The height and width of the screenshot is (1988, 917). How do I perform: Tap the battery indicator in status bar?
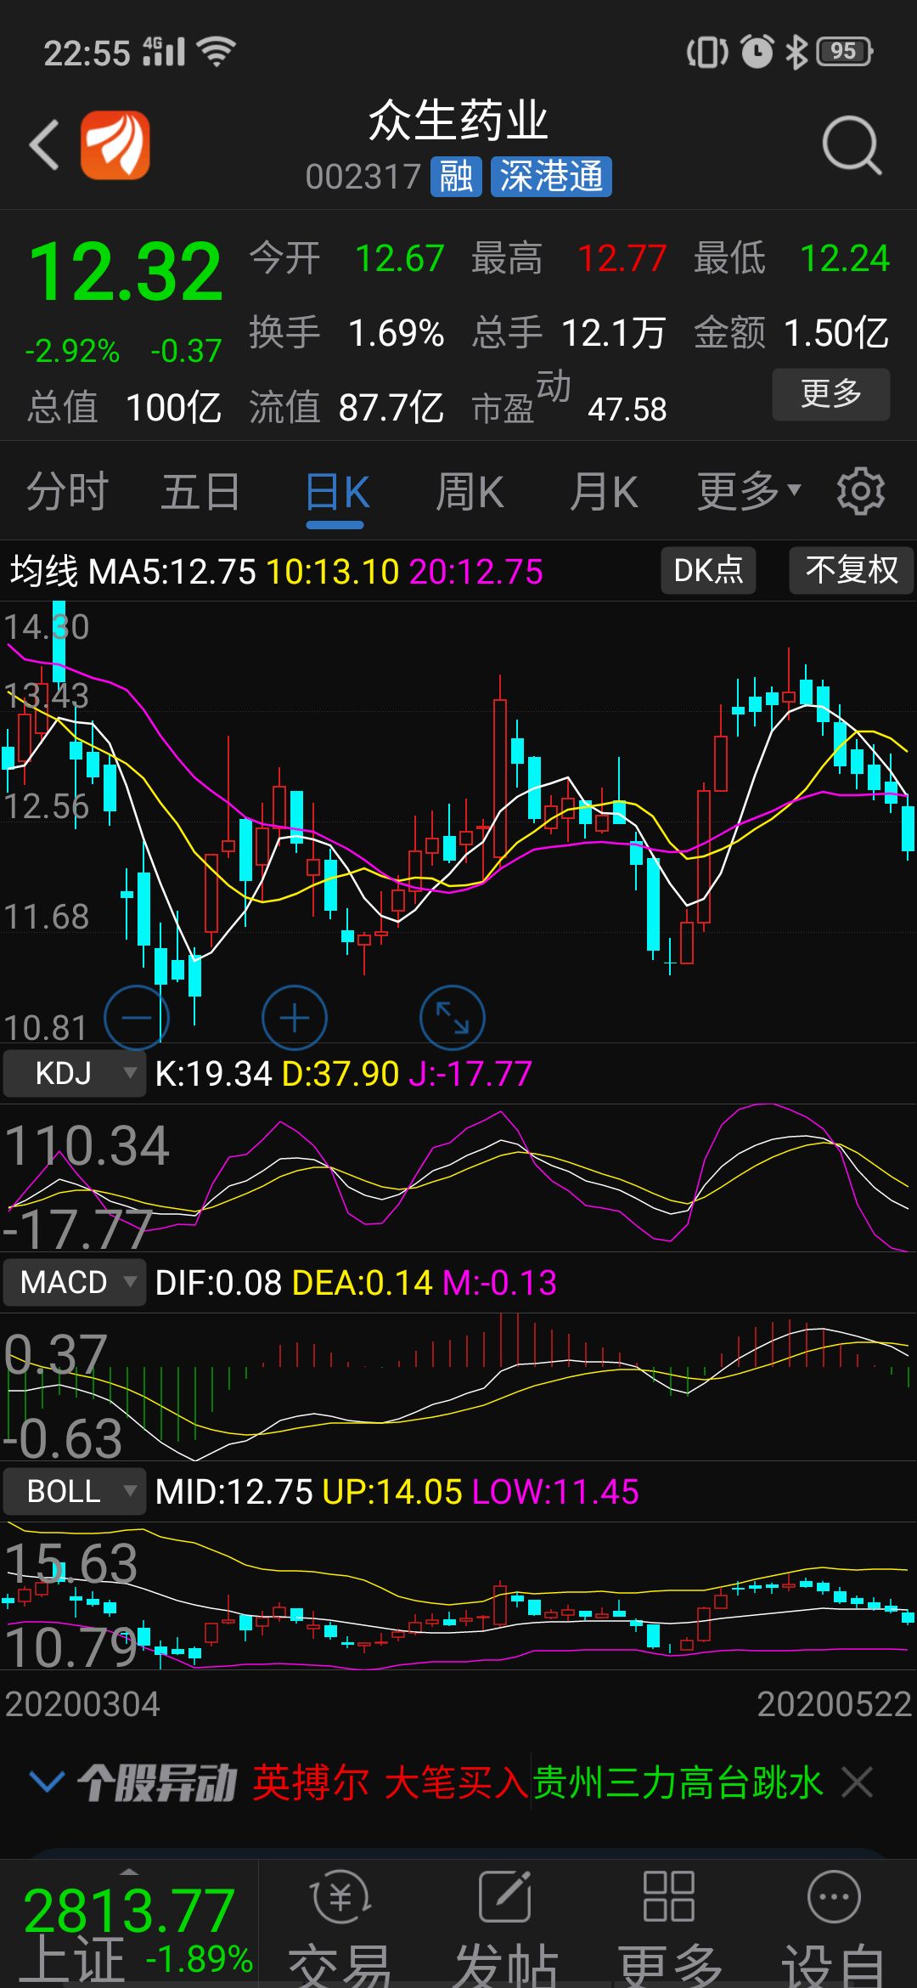tap(844, 52)
